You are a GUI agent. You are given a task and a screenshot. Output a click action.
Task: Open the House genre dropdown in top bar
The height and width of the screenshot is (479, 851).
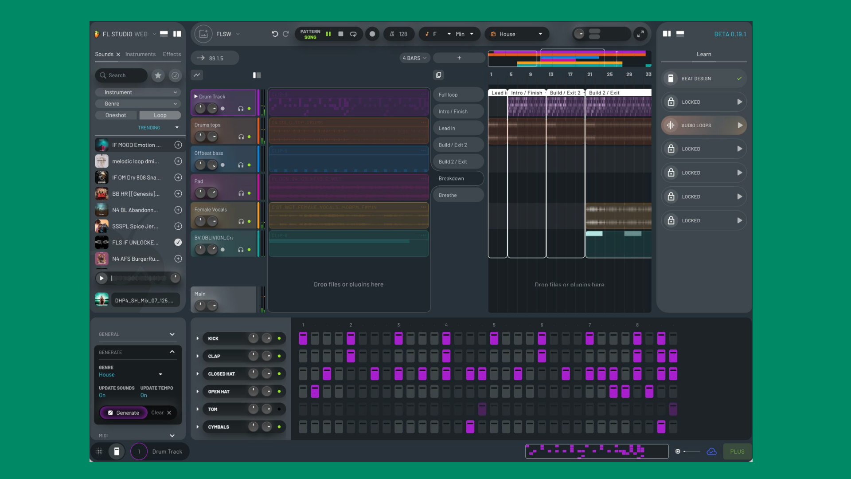(516, 34)
